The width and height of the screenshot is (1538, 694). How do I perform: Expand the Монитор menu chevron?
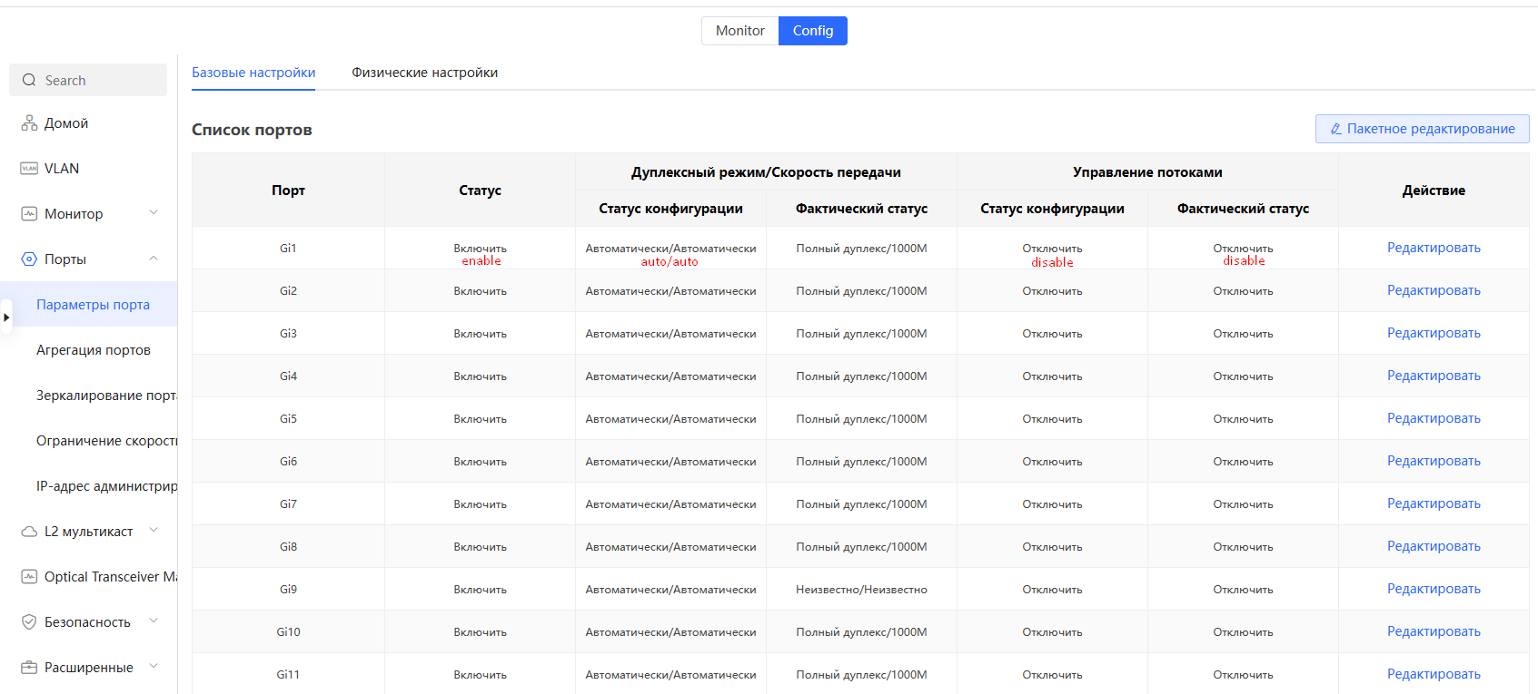(154, 213)
